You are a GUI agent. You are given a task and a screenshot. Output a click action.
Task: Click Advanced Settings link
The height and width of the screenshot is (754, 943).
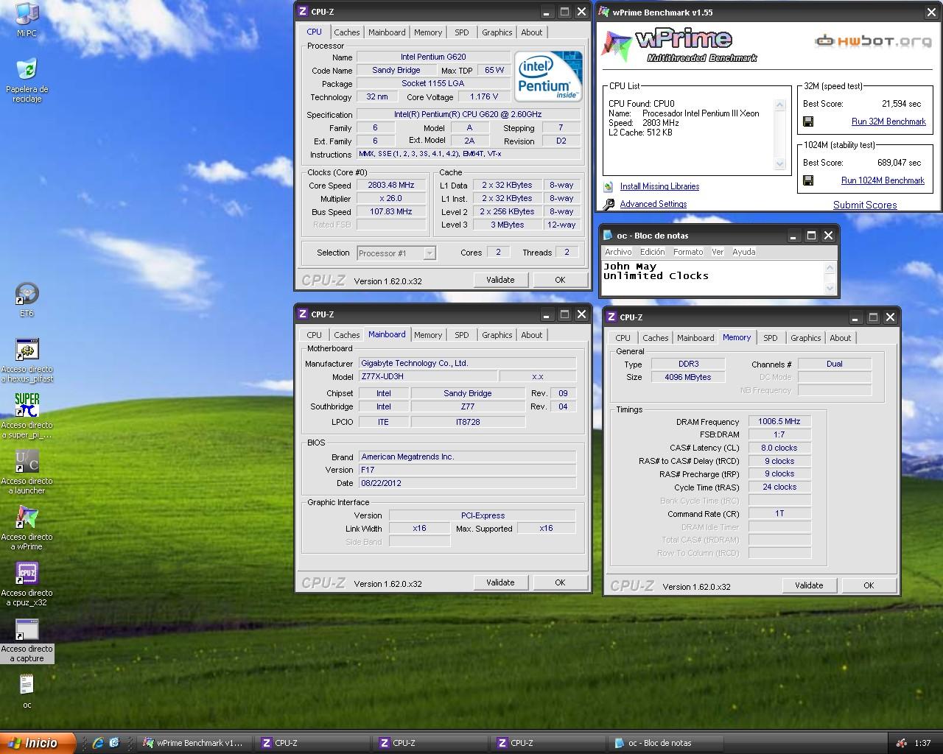(x=653, y=205)
